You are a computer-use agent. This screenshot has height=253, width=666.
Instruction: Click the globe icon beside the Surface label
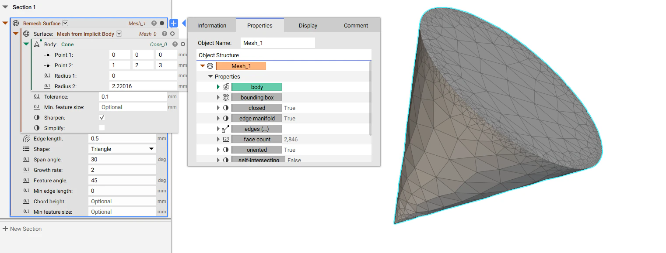[26, 34]
